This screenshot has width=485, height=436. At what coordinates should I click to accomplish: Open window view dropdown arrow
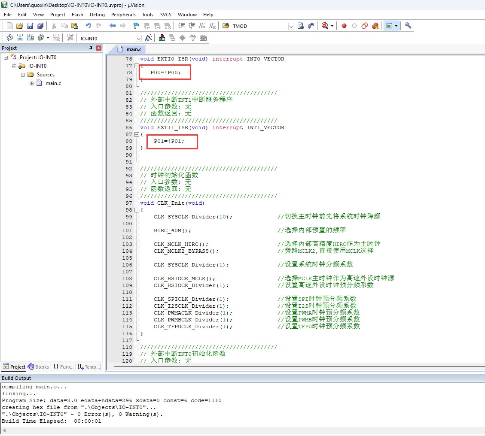[397, 26]
